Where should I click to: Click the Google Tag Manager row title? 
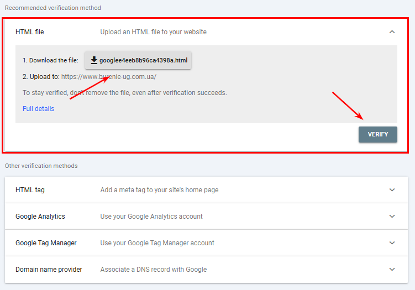pos(46,243)
